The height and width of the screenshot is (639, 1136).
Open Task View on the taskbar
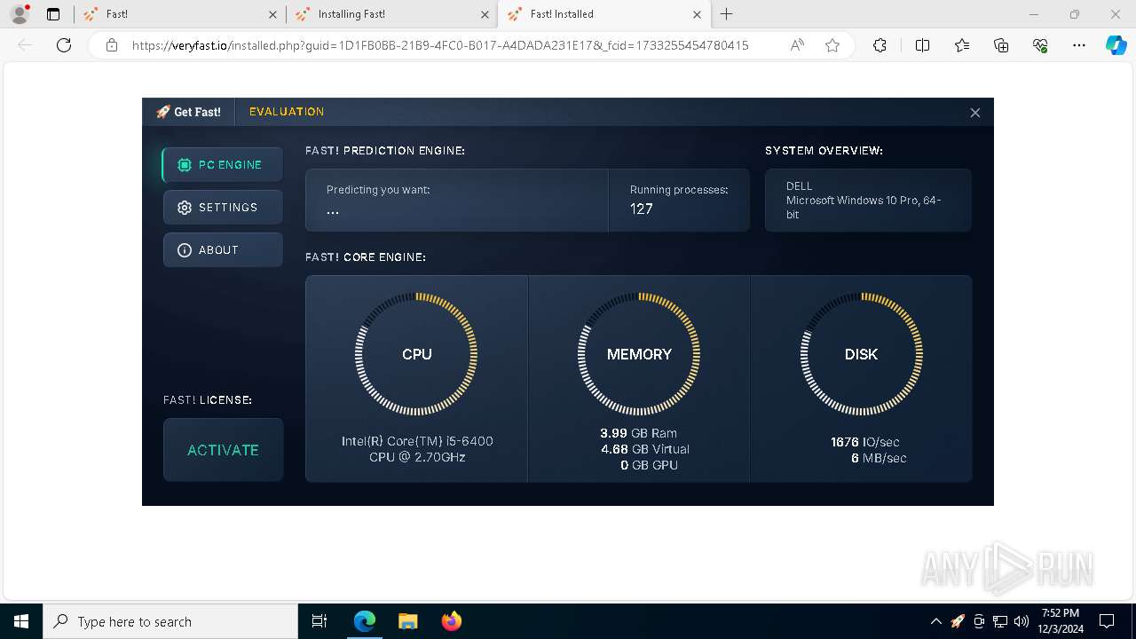(x=319, y=621)
